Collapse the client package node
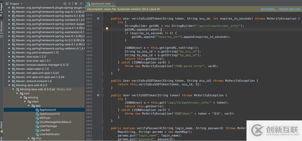302x141 pixels. 25,102
